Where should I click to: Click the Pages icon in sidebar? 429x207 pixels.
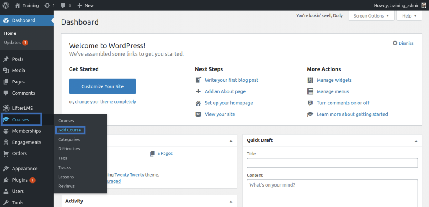[6, 82]
